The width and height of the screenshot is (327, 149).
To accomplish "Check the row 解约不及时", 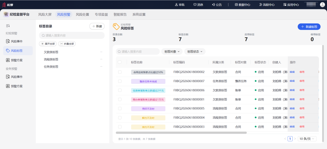I will click(x=120, y=118).
